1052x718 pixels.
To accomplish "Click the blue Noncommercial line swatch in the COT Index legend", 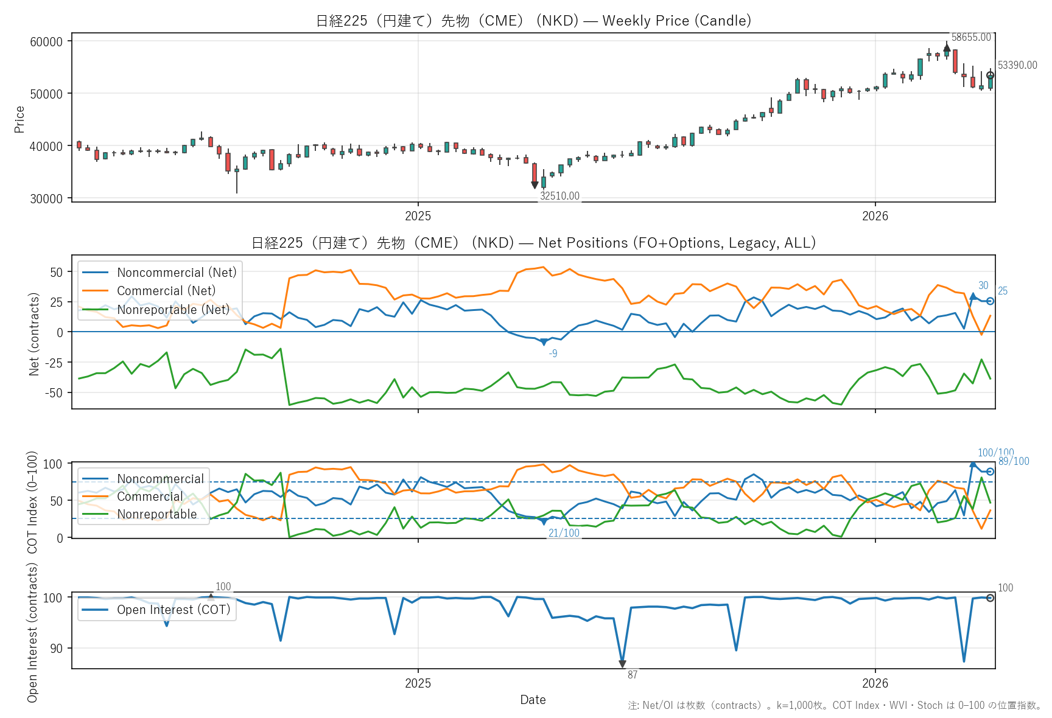I will (x=95, y=479).
